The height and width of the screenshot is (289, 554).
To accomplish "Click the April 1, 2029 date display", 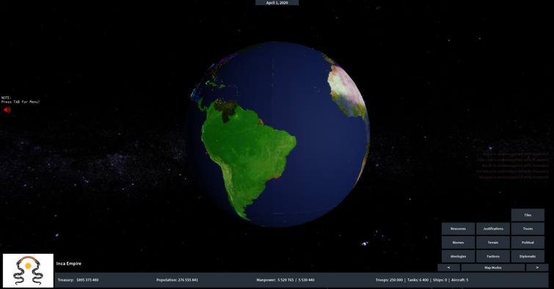I will (277, 2).
